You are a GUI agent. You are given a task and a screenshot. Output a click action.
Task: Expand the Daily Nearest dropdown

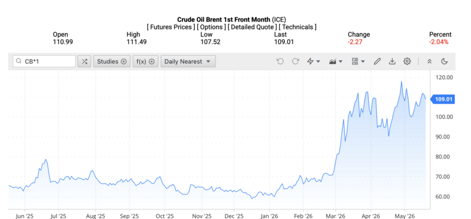188,62
